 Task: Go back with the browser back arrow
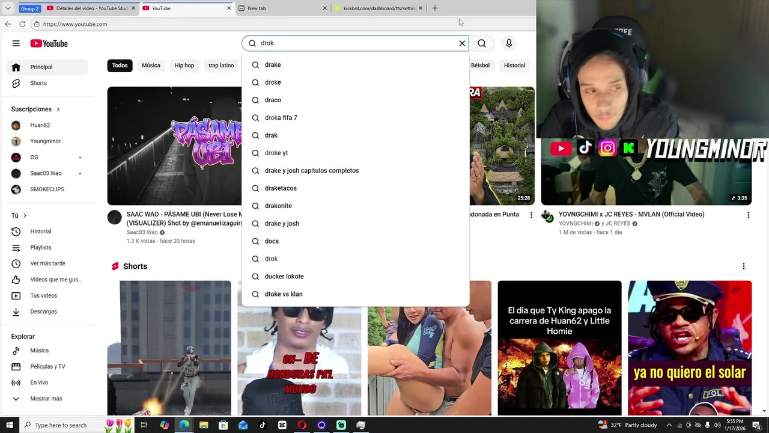point(8,24)
